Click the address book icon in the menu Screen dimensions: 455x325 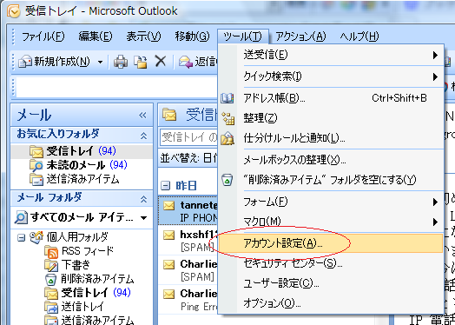pyautogui.click(x=227, y=98)
